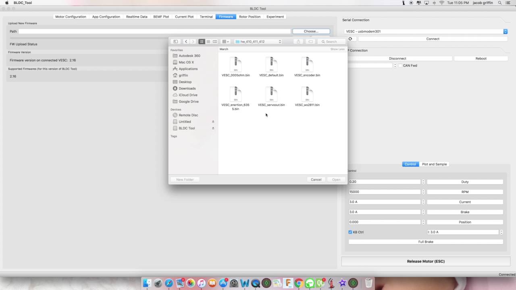
Task: Switch to Realtime Data tab
Action: point(137,17)
